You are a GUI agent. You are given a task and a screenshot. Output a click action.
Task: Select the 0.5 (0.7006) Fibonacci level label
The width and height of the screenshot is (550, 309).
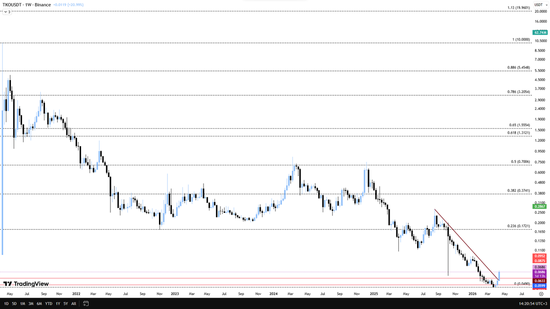(521, 162)
